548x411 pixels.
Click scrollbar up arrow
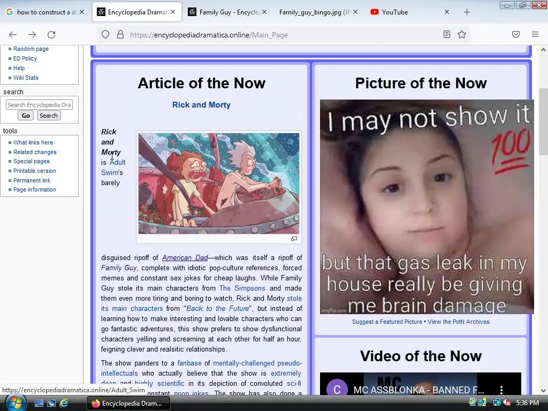coord(543,50)
